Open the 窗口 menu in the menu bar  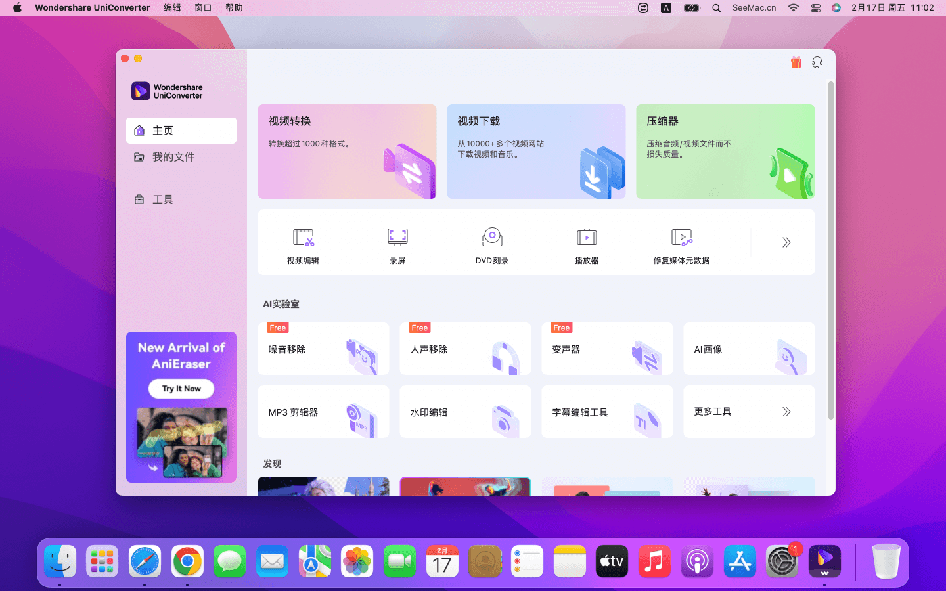203,8
